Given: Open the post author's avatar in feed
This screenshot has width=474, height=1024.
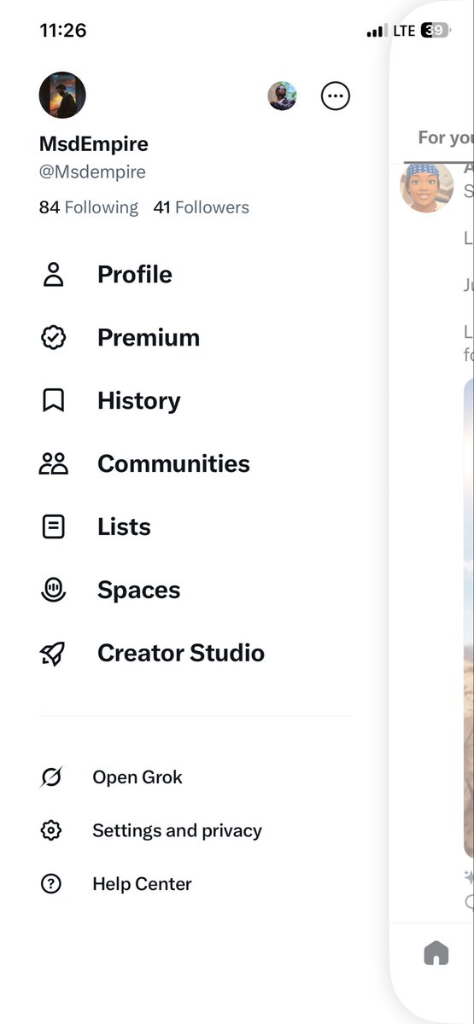Looking at the screenshot, I should [x=427, y=186].
